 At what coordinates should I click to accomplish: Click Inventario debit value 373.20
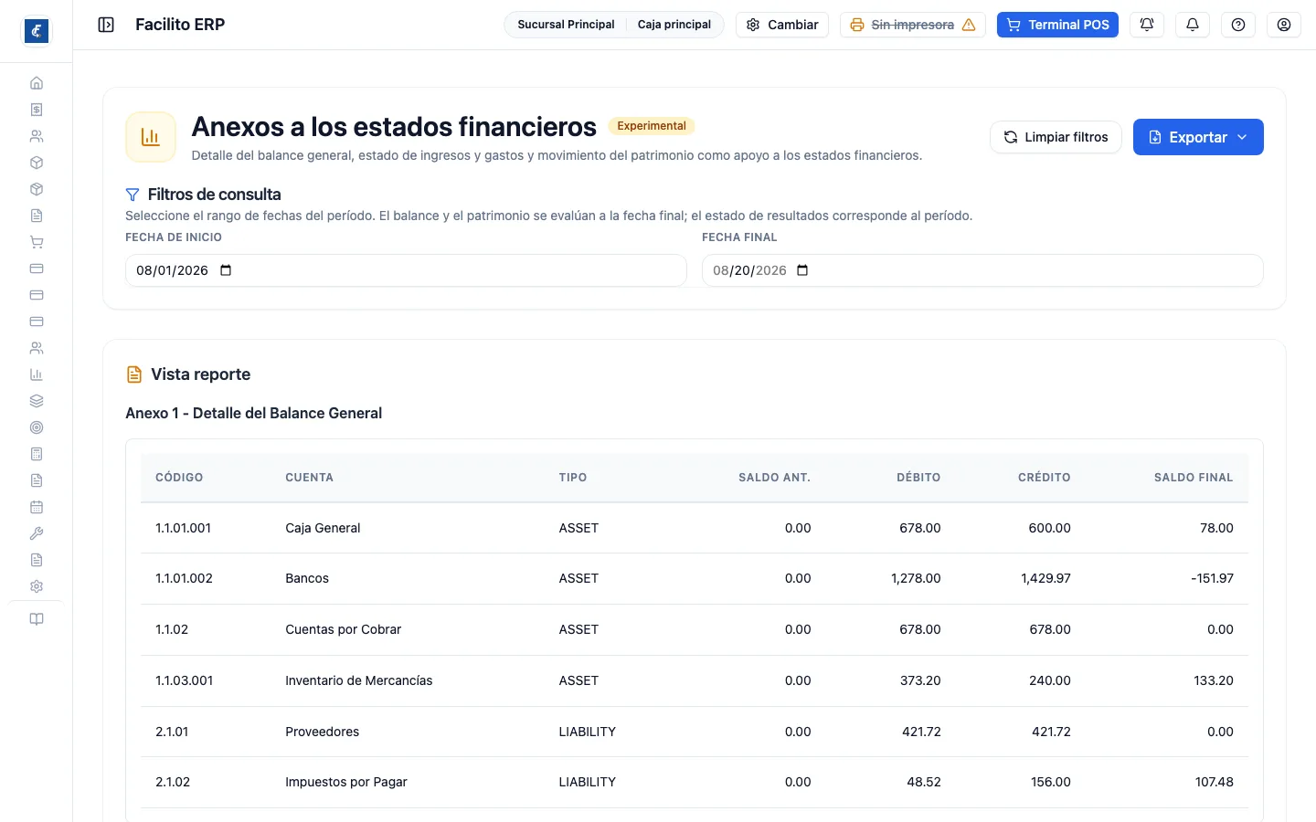tap(920, 680)
